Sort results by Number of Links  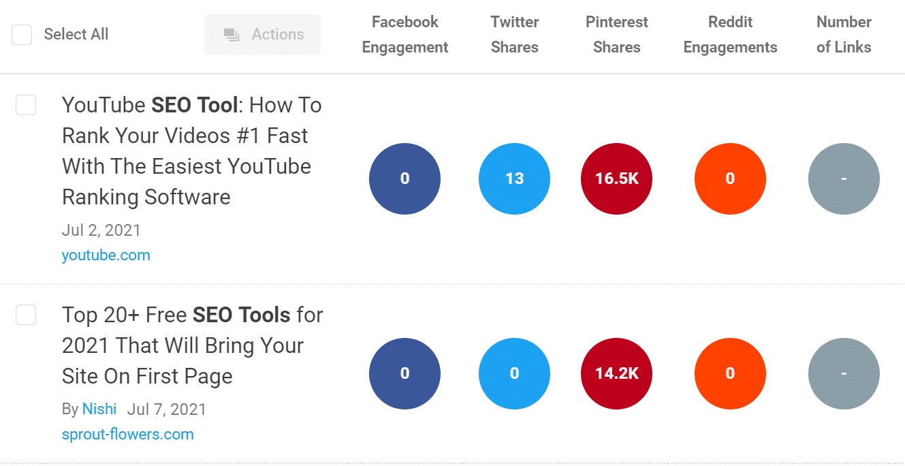844,34
